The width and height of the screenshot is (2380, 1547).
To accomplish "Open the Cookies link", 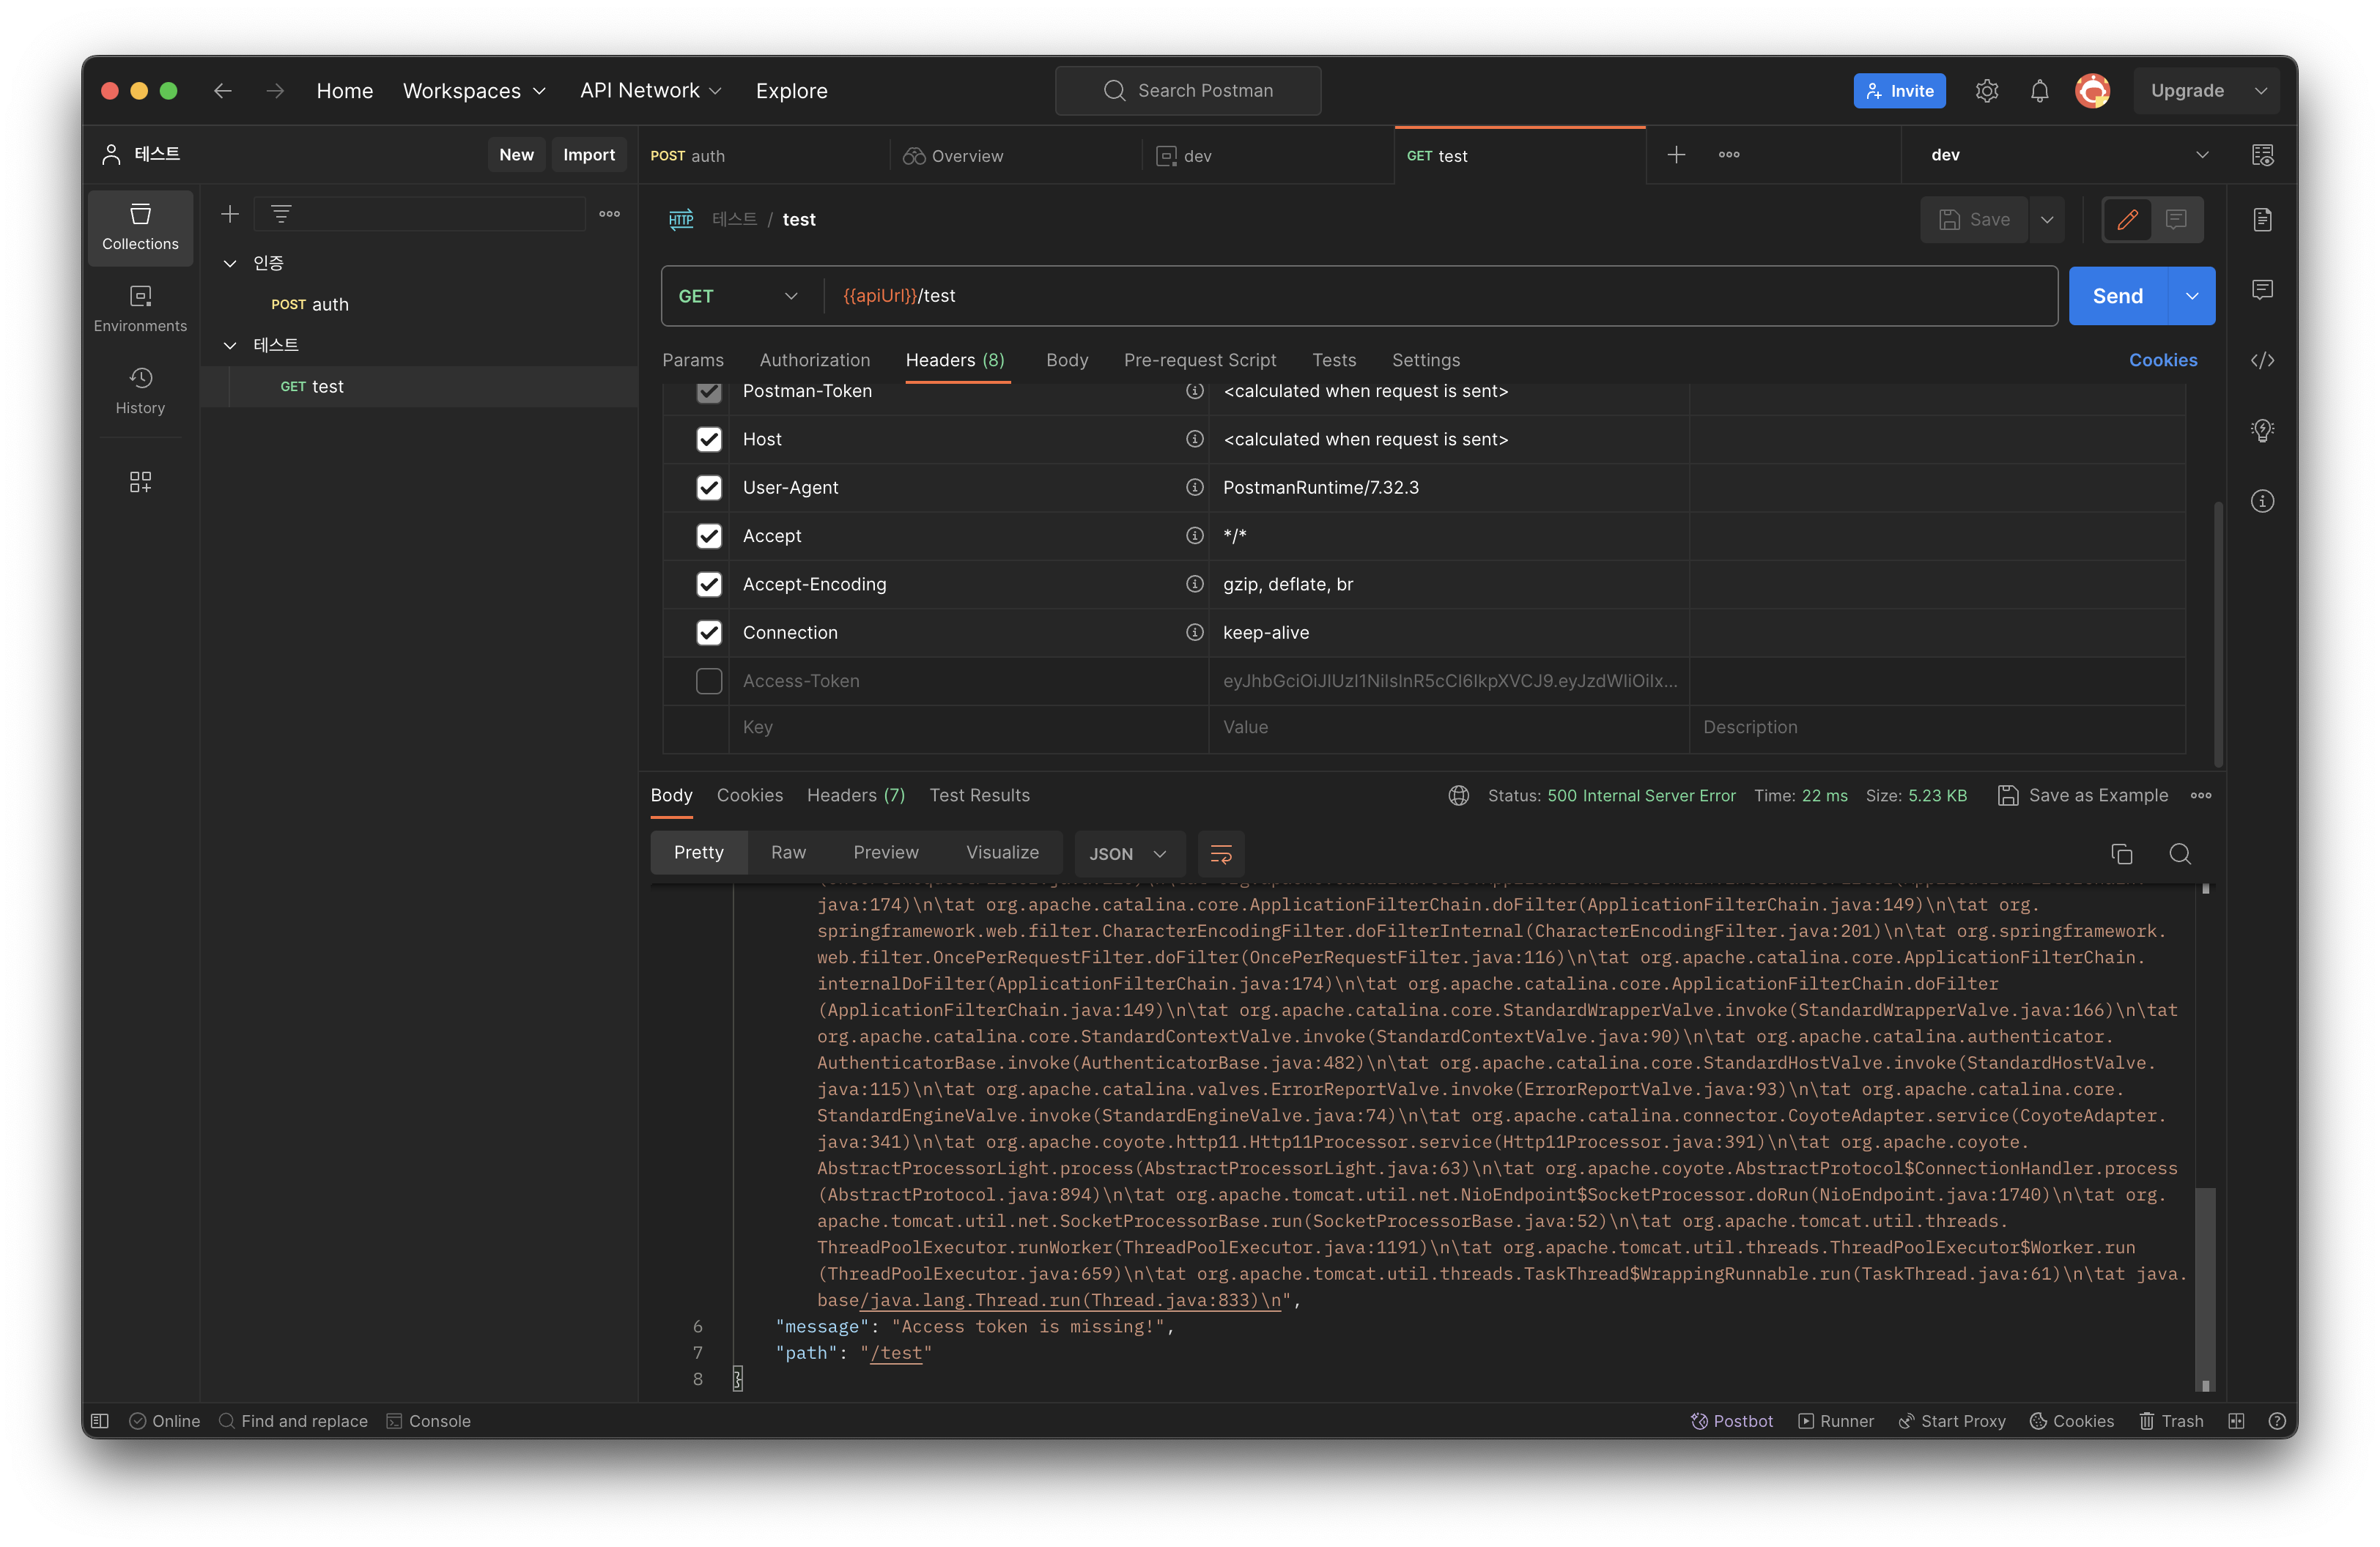I will [2162, 361].
